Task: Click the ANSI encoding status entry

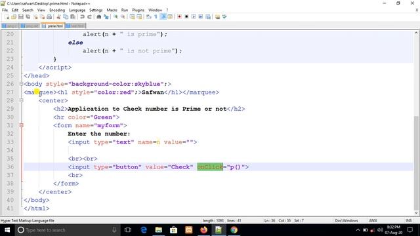Action: pyautogui.click(x=373, y=220)
